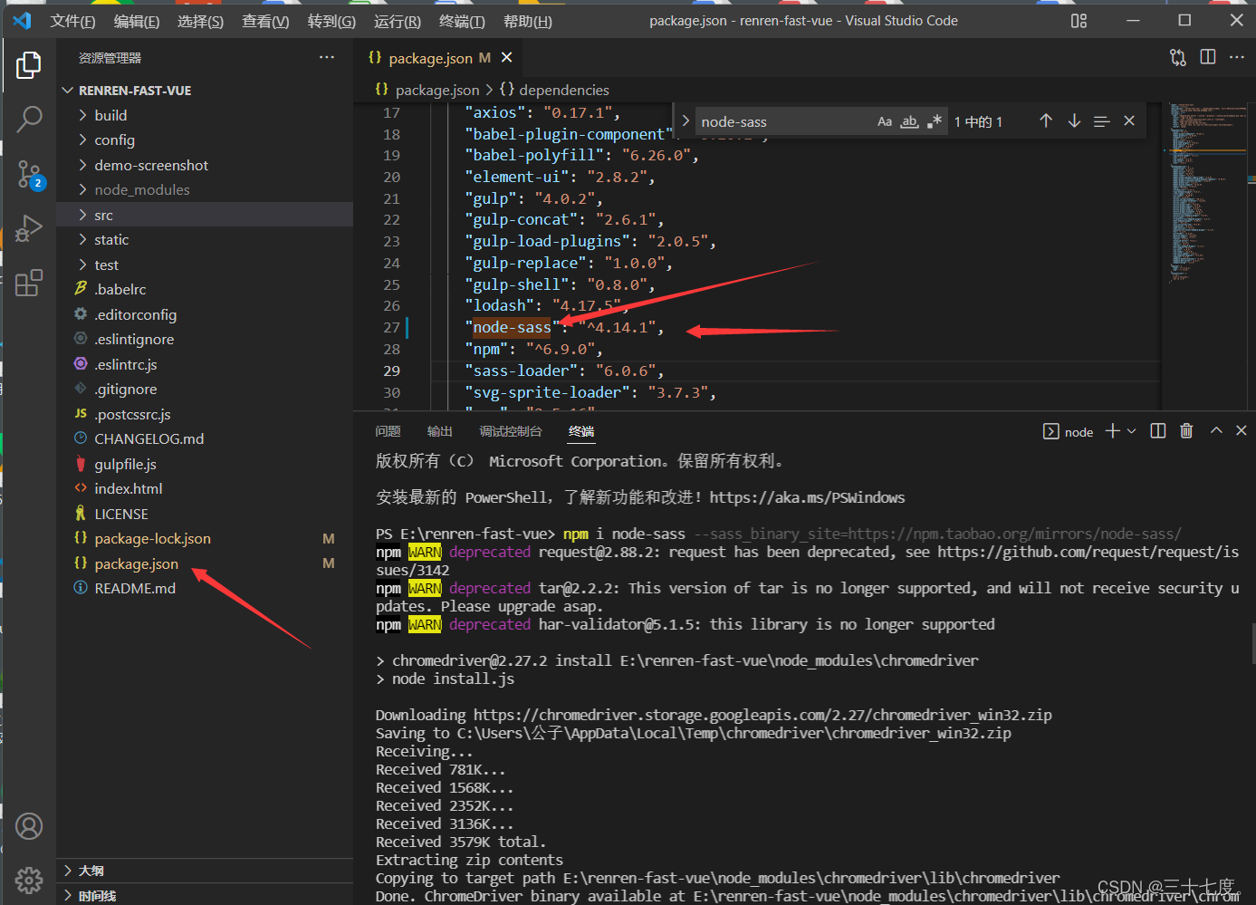Maximize the panel size with up chevron
The image size is (1256, 905).
[x=1216, y=431]
